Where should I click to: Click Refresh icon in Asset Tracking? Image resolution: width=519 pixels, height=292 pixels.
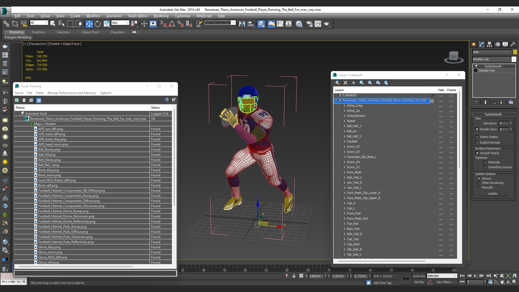pyautogui.click(x=17, y=100)
